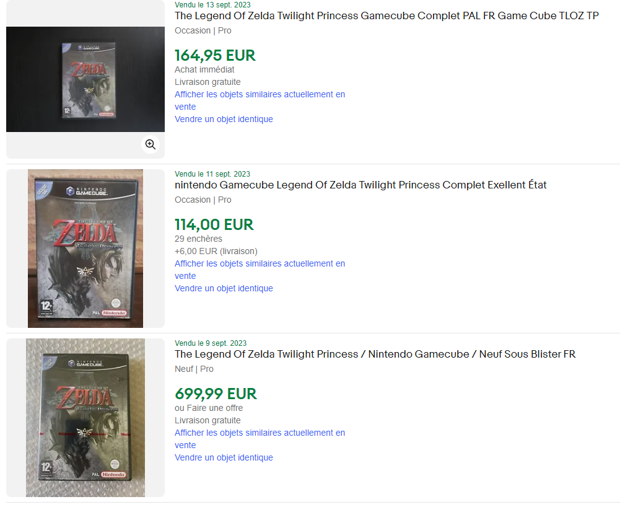This screenshot has width=620, height=507.
Task: Click 'Vendre un objet identique' under 114,00 EUR
Action: (x=224, y=289)
